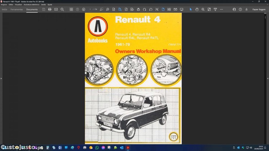Image resolution: width=269 pixels, height=151 pixels.
Task: Activate the arrow selection tool
Action: tap(190, 9)
